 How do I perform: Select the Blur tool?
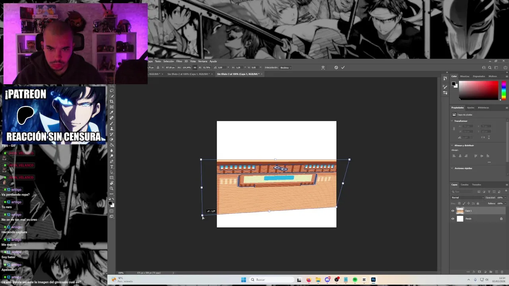click(x=111, y=151)
